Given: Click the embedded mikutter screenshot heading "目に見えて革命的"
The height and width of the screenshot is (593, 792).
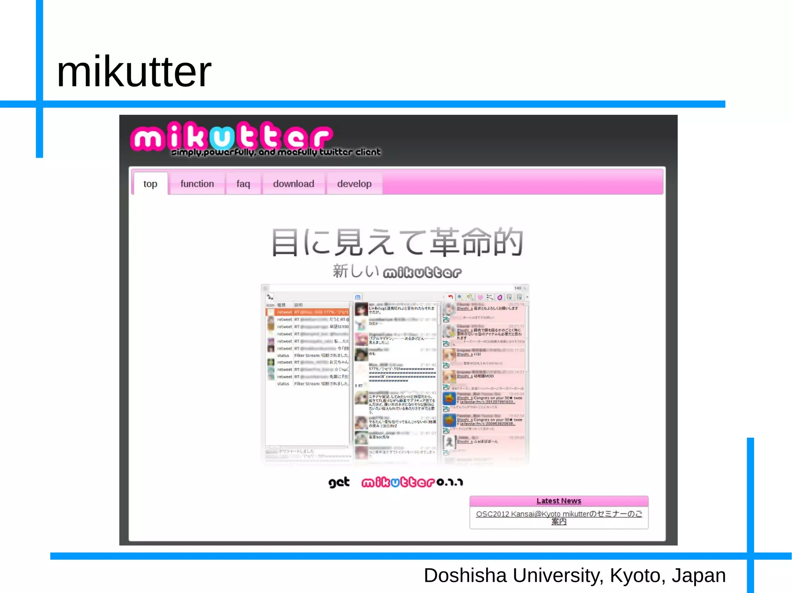Looking at the screenshot, I should (x=397, y=242).
